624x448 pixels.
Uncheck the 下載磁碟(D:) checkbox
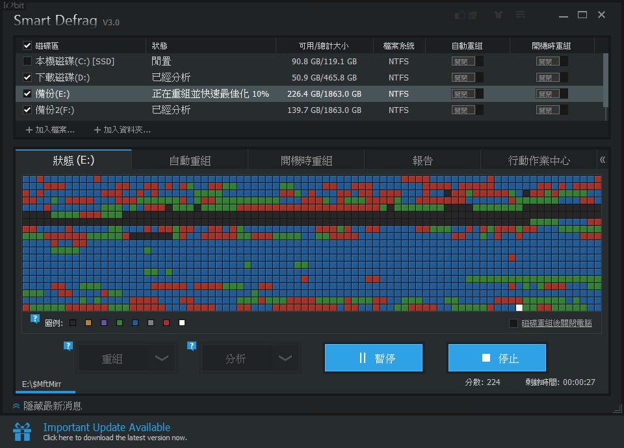27,77
